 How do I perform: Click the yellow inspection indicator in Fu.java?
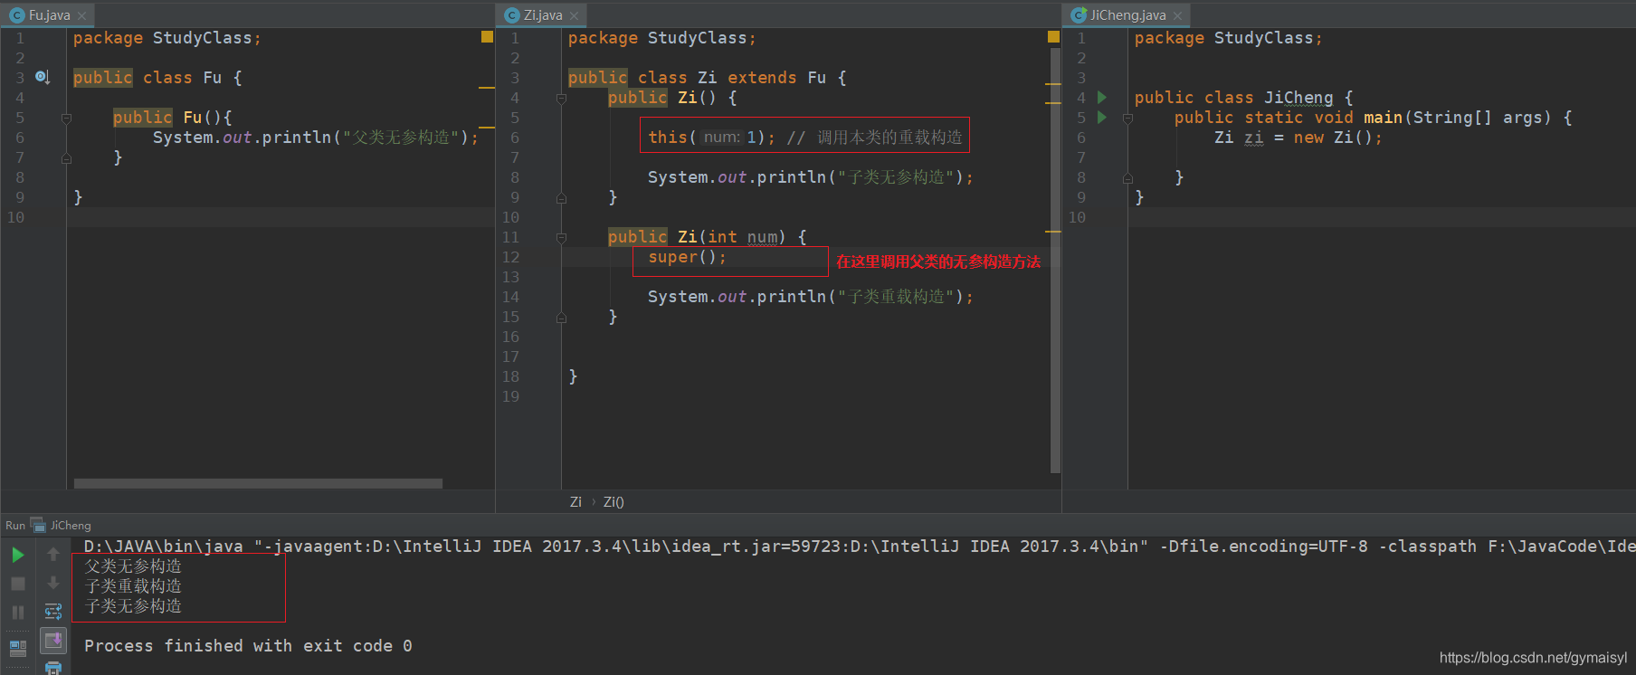pos(487,37)
